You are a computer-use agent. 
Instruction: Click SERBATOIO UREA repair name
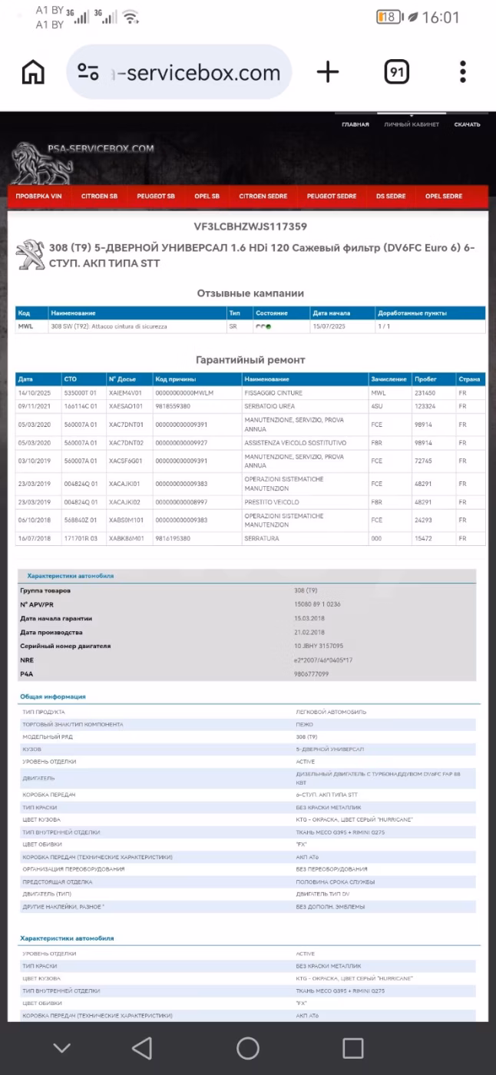(270, 405)
